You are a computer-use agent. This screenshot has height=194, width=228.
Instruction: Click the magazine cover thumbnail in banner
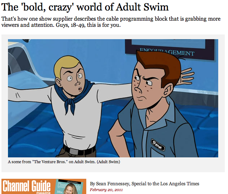click(x=70, y=187)
